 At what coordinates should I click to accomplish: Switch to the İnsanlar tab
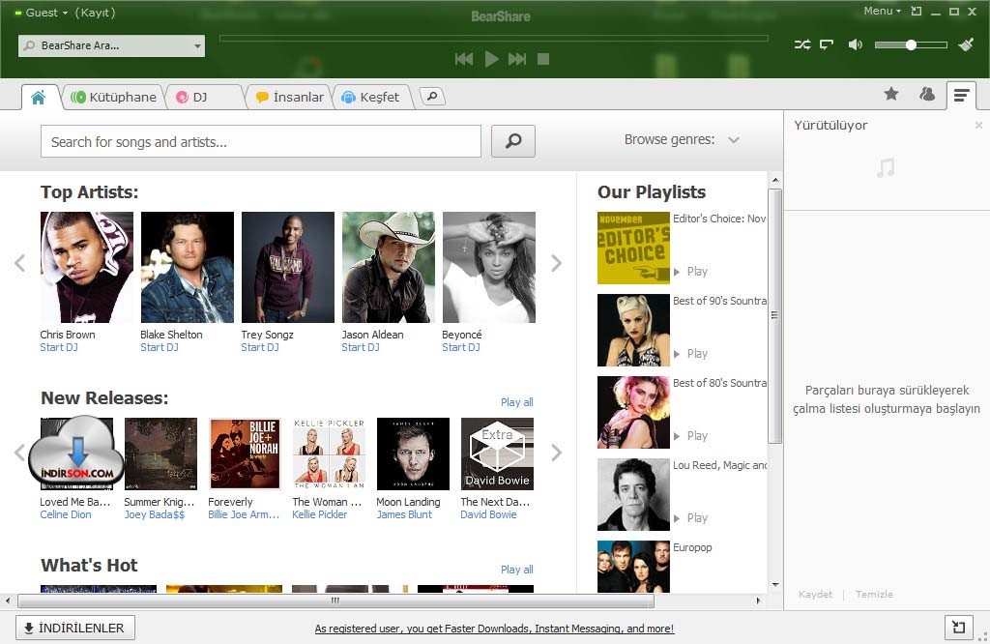(x=290, y=98)
